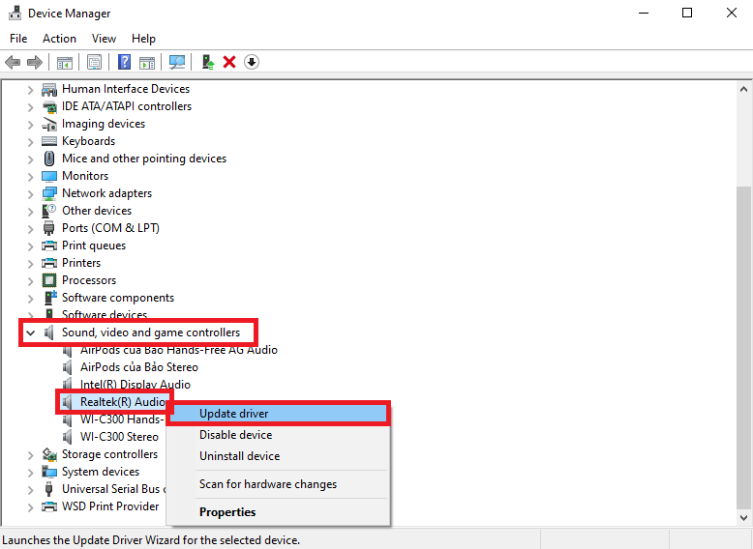Open the Properties sheet toolbar icon
The width and height of the screenshot is (753, 549).
point(94,62)
